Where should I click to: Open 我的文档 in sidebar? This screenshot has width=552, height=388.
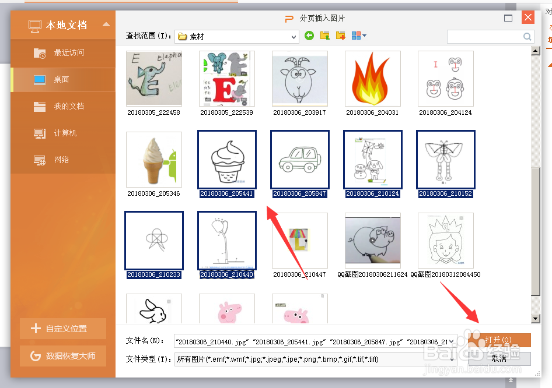click(x=63, y=106)
